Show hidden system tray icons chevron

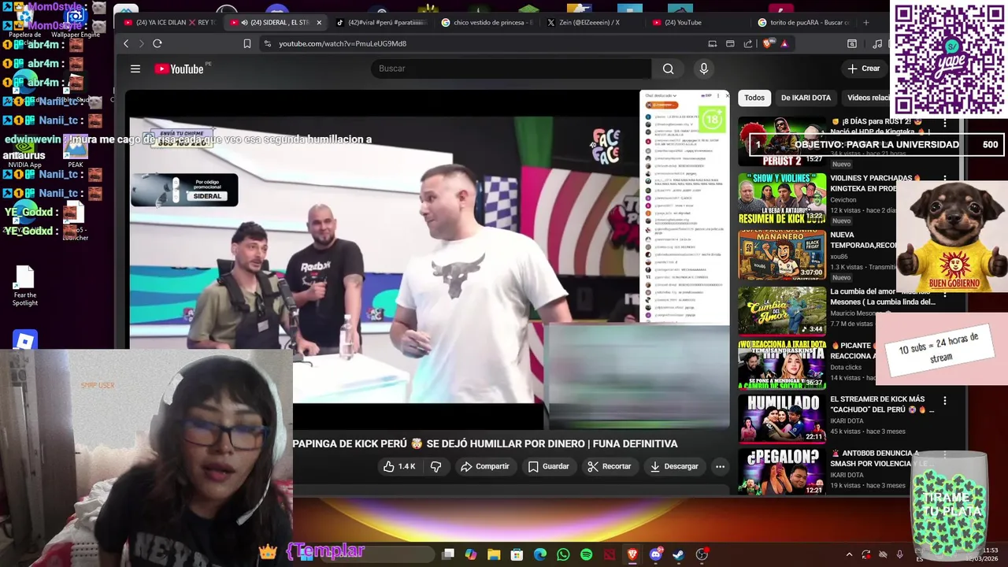(x=849, y=555)
